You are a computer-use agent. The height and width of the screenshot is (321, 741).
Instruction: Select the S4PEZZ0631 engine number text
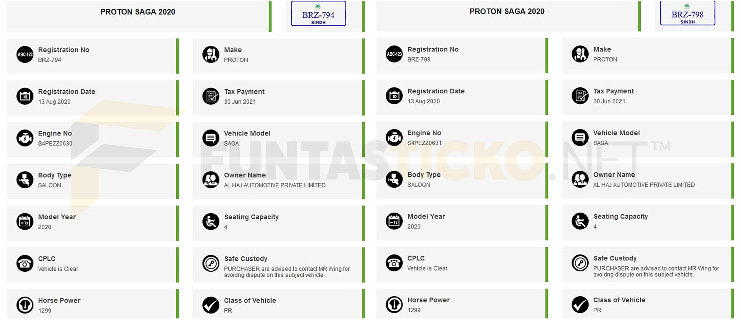[x=424, y=143]
